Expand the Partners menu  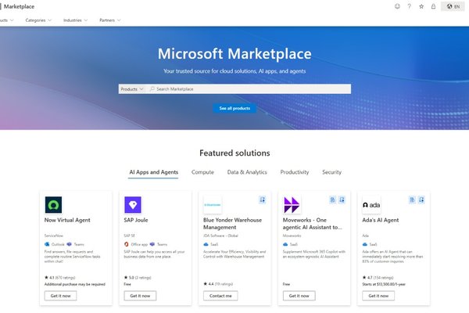(x=109, y=20)
